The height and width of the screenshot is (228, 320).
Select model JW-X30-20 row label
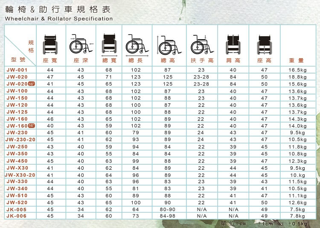tap(20, 175)
